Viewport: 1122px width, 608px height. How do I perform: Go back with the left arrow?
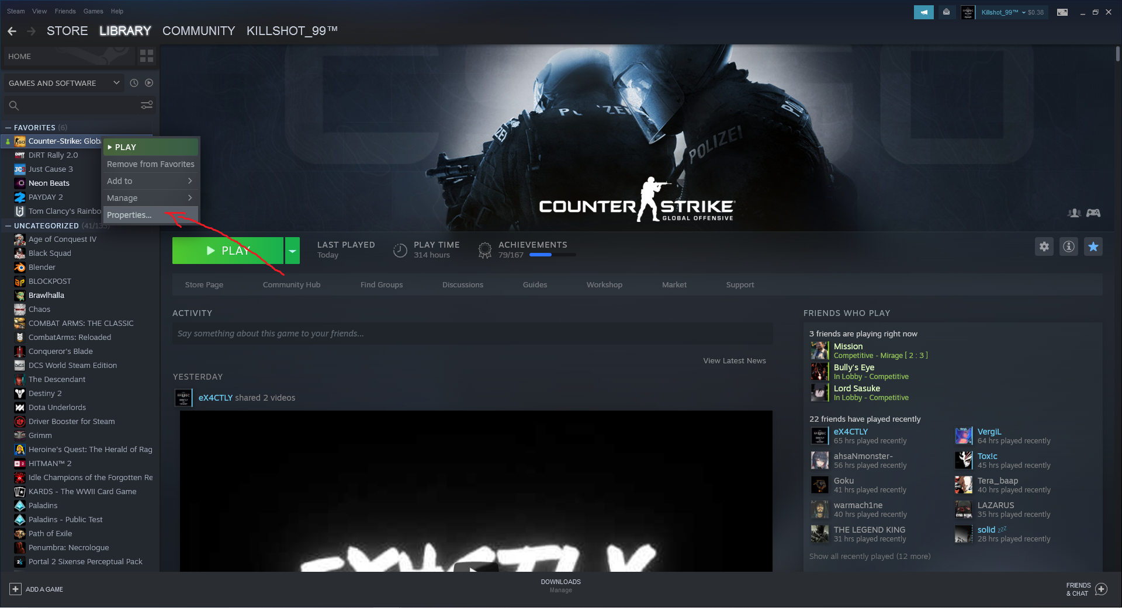pos(12,31)
